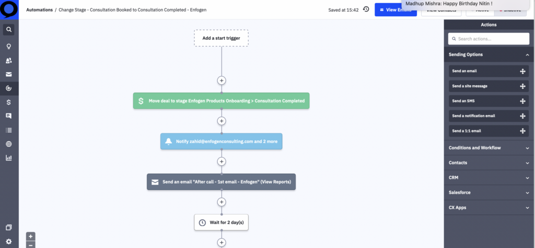Open the Reports bar chart icon in sidebar
Image resolution: width=535 pixels, height=248 pixels.
(x=9, y=158)
